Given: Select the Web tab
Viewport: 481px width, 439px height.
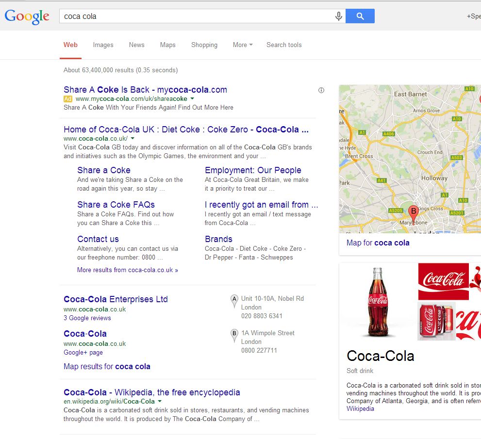Looking at the screenshot, I should click(70, 45).
